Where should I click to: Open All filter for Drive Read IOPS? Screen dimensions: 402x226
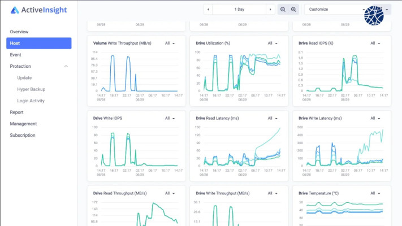pyautogui.click(x=375, y=44)
